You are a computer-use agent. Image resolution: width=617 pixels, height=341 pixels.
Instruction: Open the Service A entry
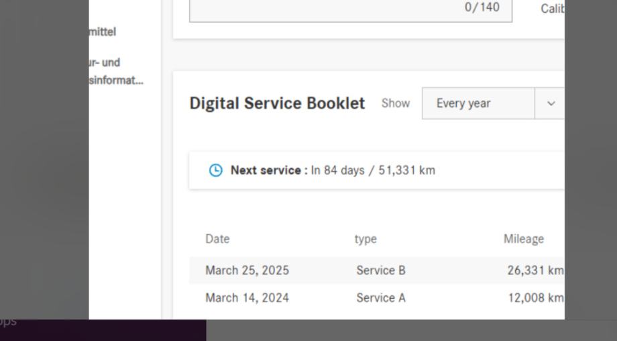click(381, 297)
